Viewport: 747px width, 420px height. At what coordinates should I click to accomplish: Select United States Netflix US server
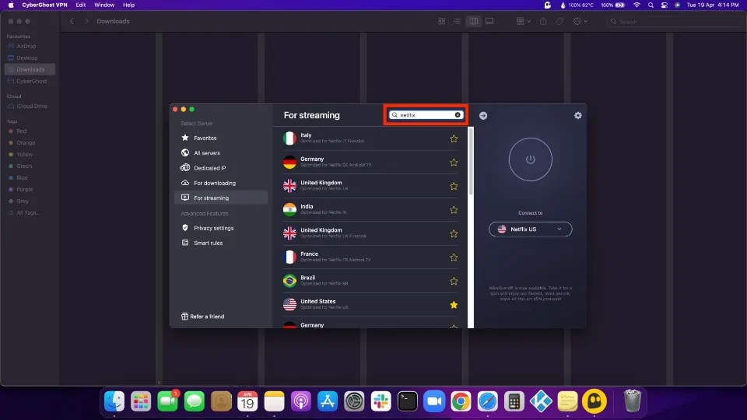tap(370, 305)
